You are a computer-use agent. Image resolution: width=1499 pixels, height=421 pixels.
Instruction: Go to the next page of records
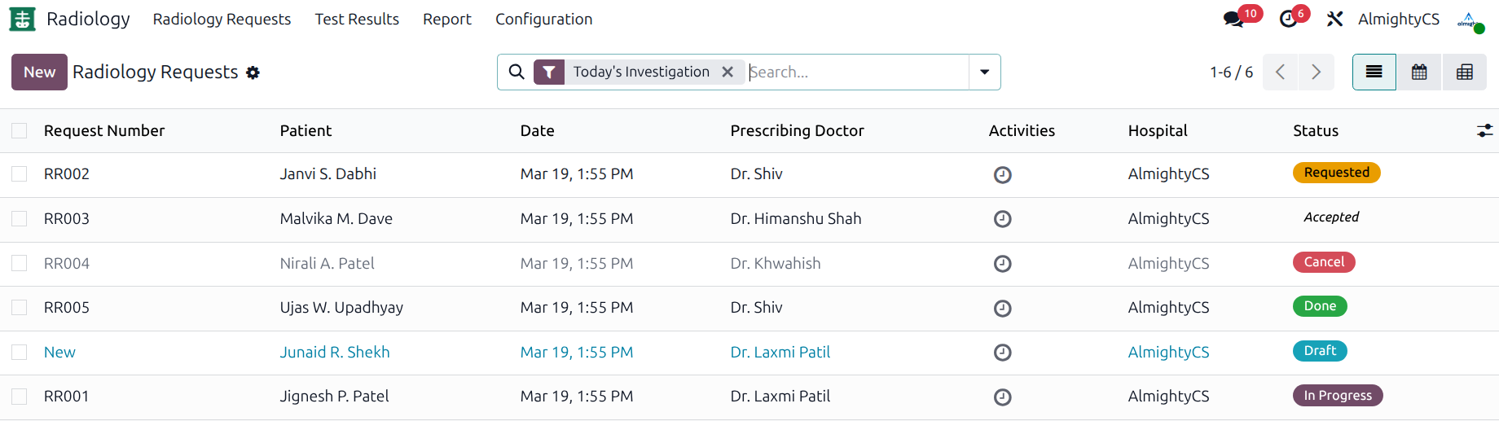(x=1317, y=72)
